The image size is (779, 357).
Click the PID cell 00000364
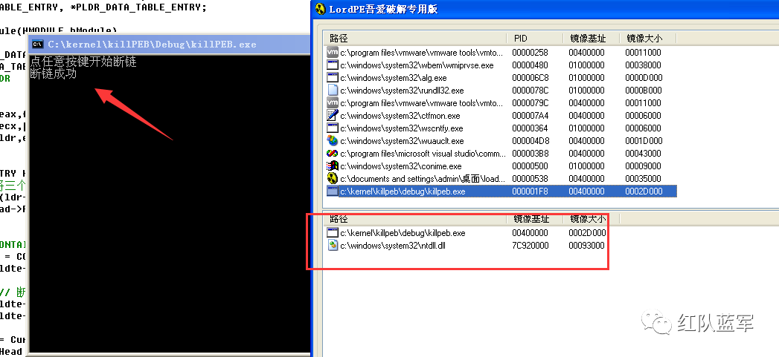pyautogui.click(x=530, y=128)
